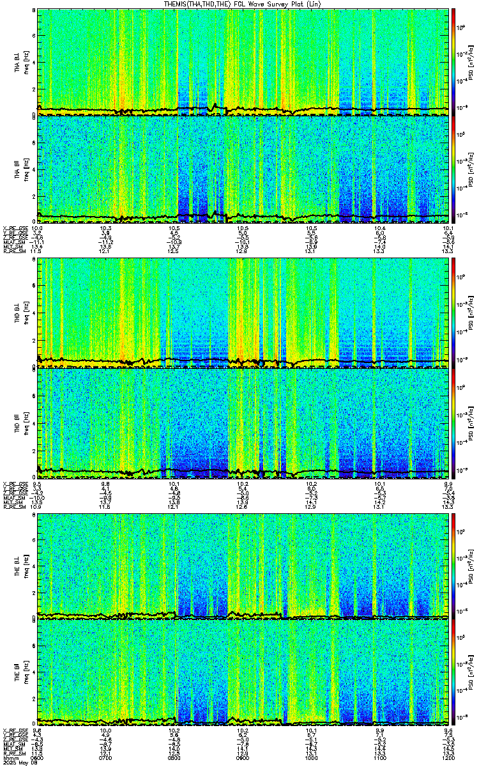Screen dimensions: 479x767
Task: Click the 'hhmm' time axis label
Action: 10,759
